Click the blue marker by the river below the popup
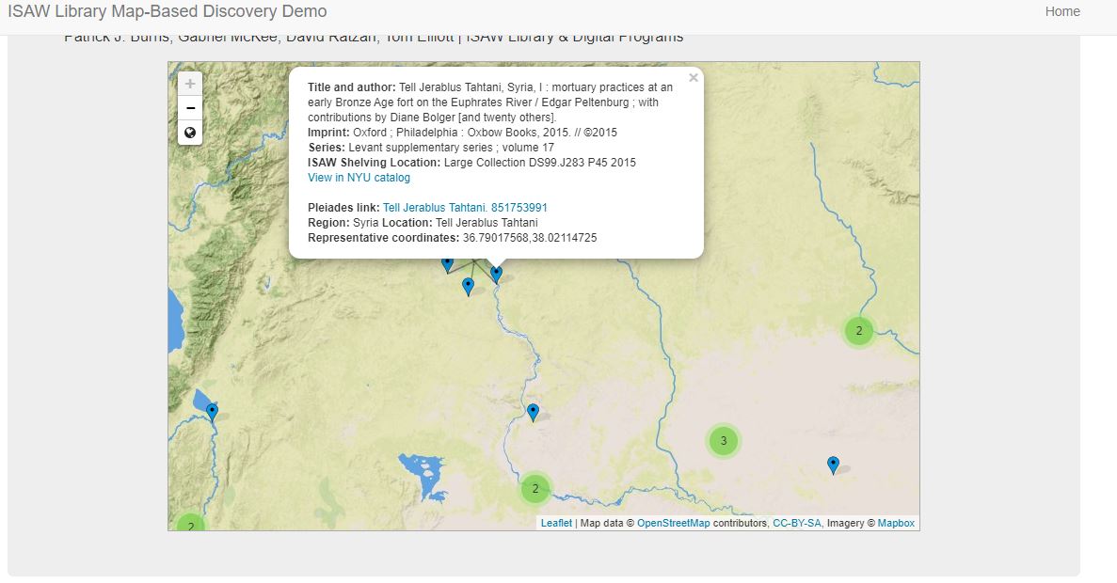The height and width of the screenshot is (583, 1117). (x=533, y=411)
